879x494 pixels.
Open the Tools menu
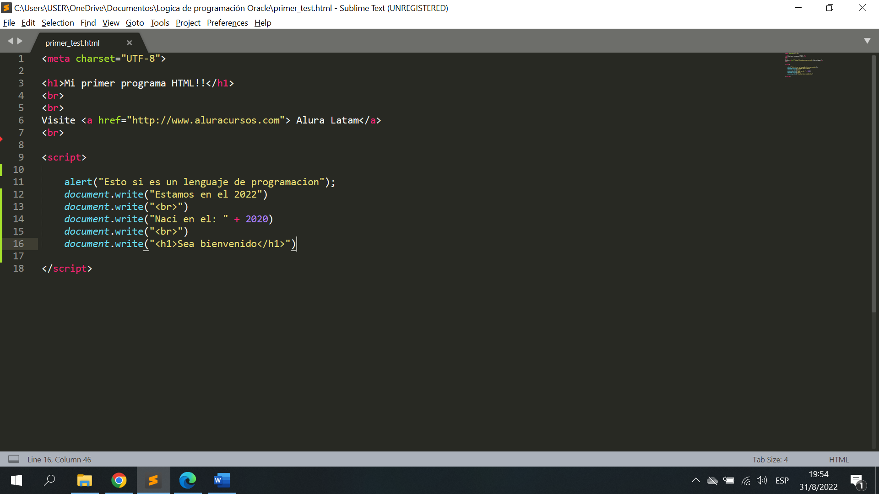click(x=159, y=23)
